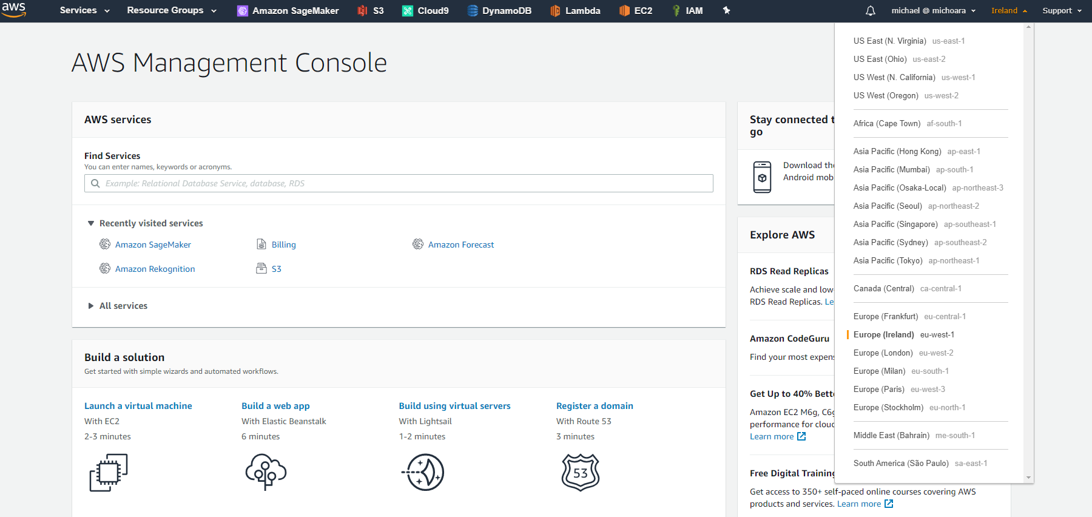Open the Amazon SageMaker recently visited link

(x=153, y=245)
